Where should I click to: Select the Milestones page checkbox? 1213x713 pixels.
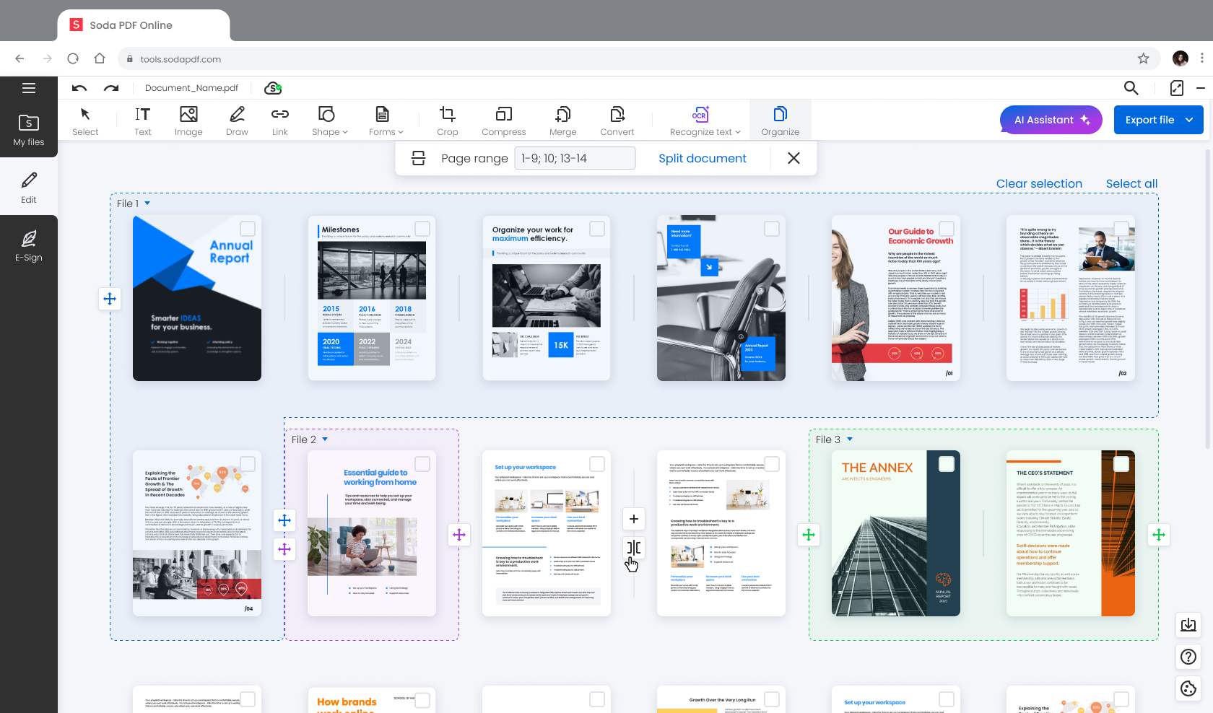click(x=422, y=228)
